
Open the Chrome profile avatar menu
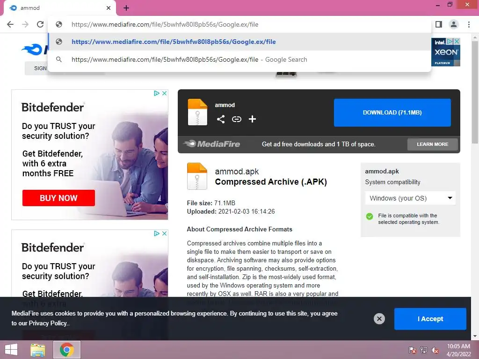[454, 24]
